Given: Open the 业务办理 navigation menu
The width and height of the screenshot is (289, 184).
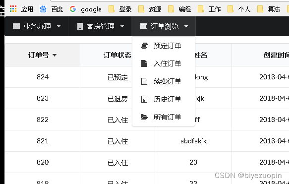Looking at the screenshot, I should coord(37,26).
